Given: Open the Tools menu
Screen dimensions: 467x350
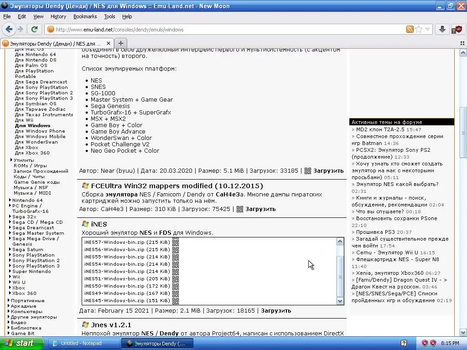Looking at the screenshot, I should (x=109, y=16).
